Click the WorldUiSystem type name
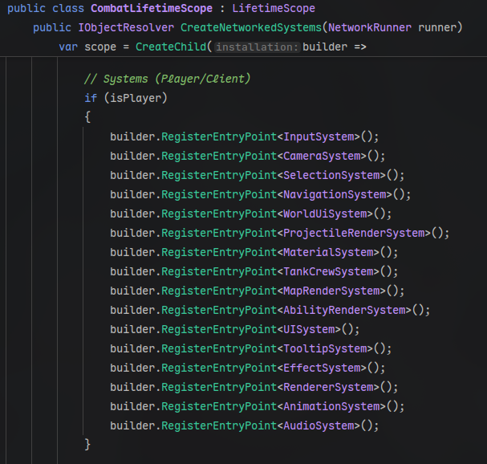The height and width of the screenshot is (464, 487). click(325, 214)
